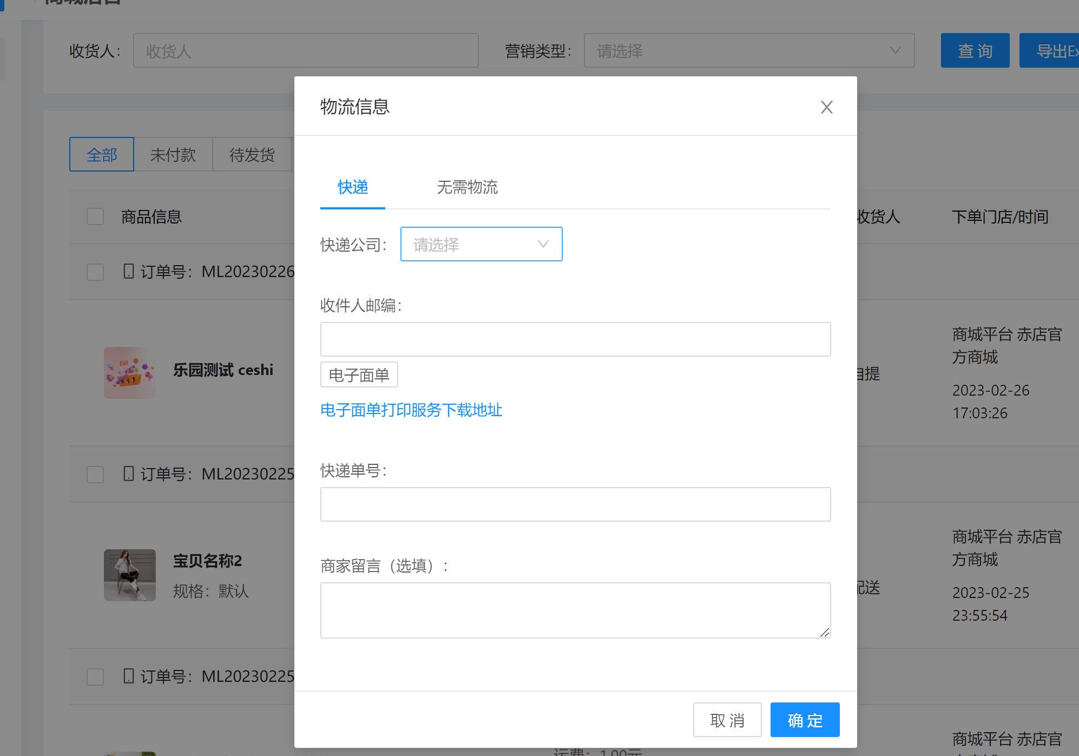Click the phone icon beside order ML20230226
Viewport: 1079px width, 756px height.
point(128,271)
